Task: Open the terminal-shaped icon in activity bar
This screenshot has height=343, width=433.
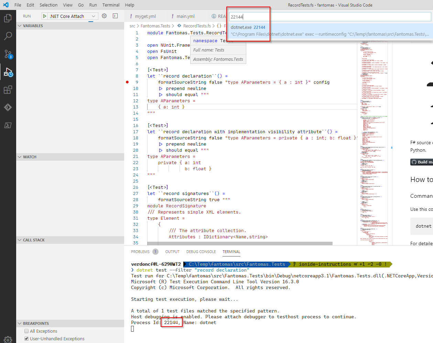Action: pyautogui.click(x=8, y=125)
